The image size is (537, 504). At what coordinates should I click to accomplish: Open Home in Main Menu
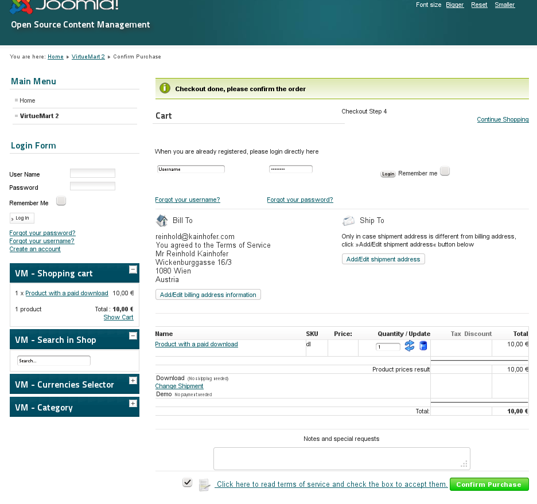click(28, 100)
